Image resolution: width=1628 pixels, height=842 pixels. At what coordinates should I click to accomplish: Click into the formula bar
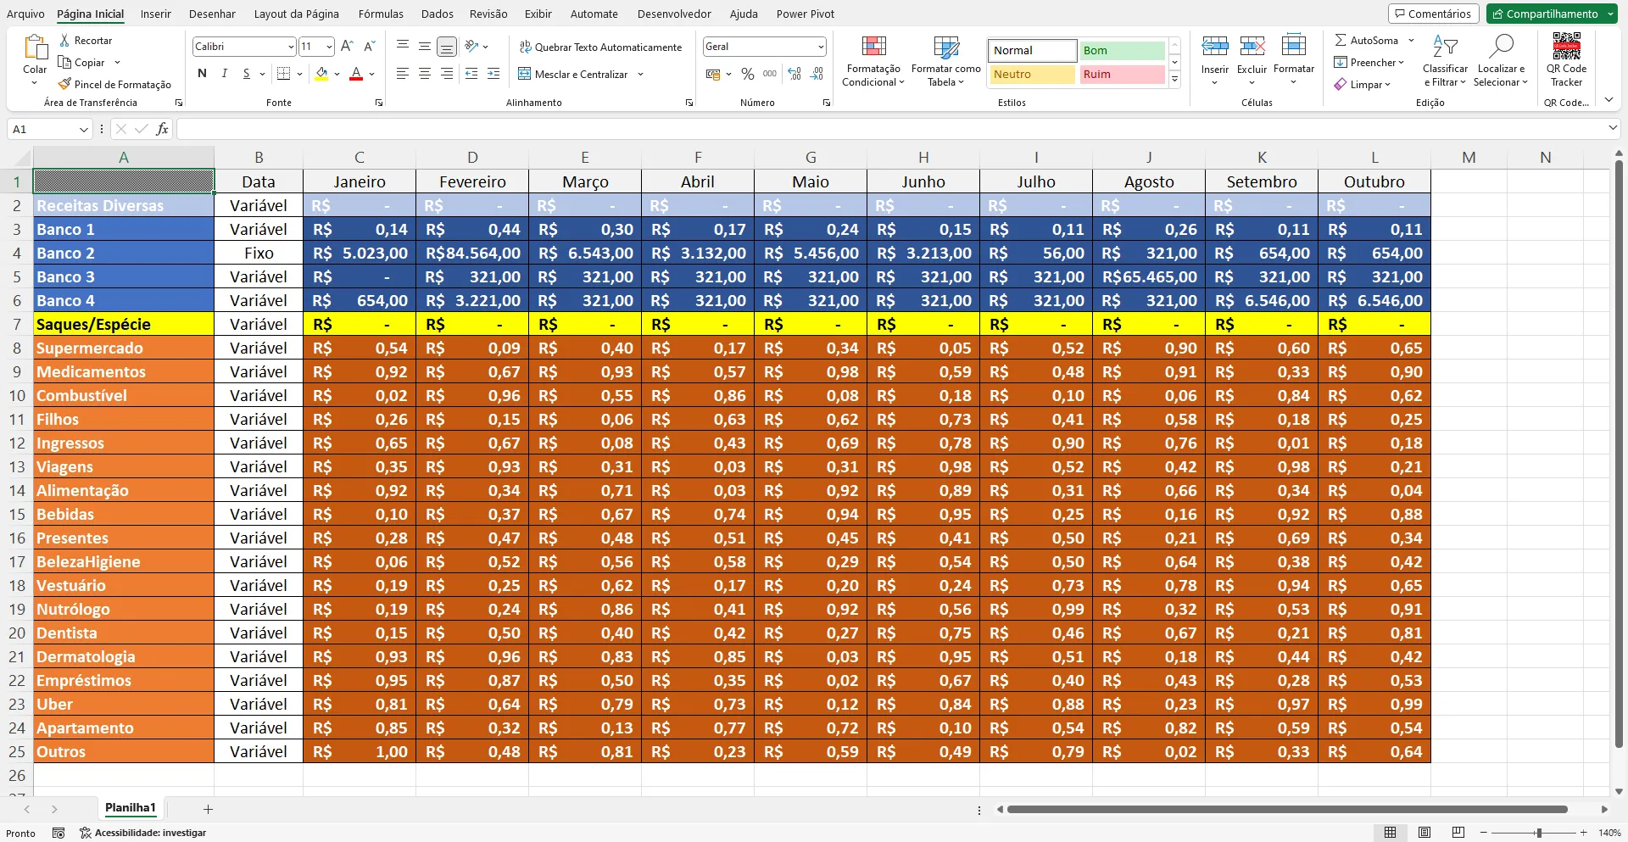pos(890,129)
